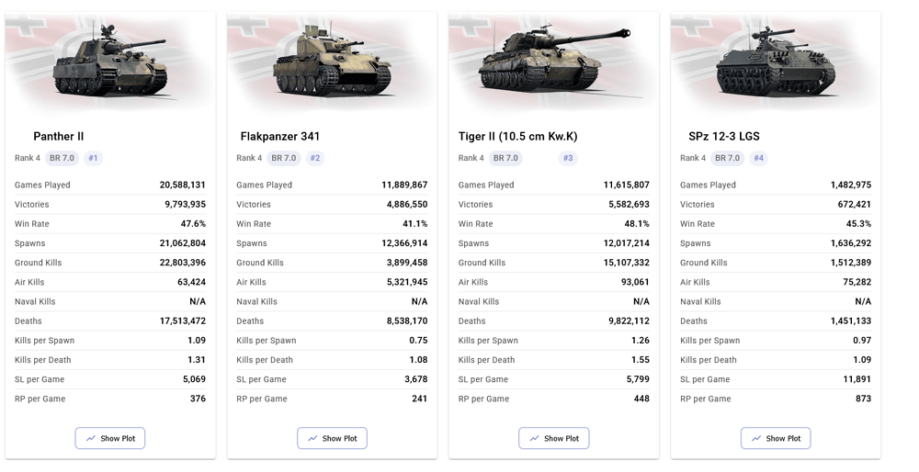This screenshot has height=472, width=919.
Task: Show plot for Flakpanzer 341
Action: tap(332, 438)
